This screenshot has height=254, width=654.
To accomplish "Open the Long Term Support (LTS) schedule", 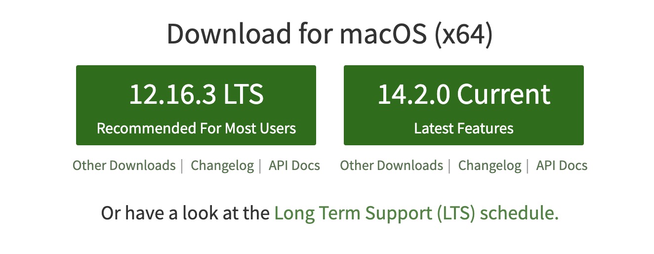I will click(x=416, y=213).
